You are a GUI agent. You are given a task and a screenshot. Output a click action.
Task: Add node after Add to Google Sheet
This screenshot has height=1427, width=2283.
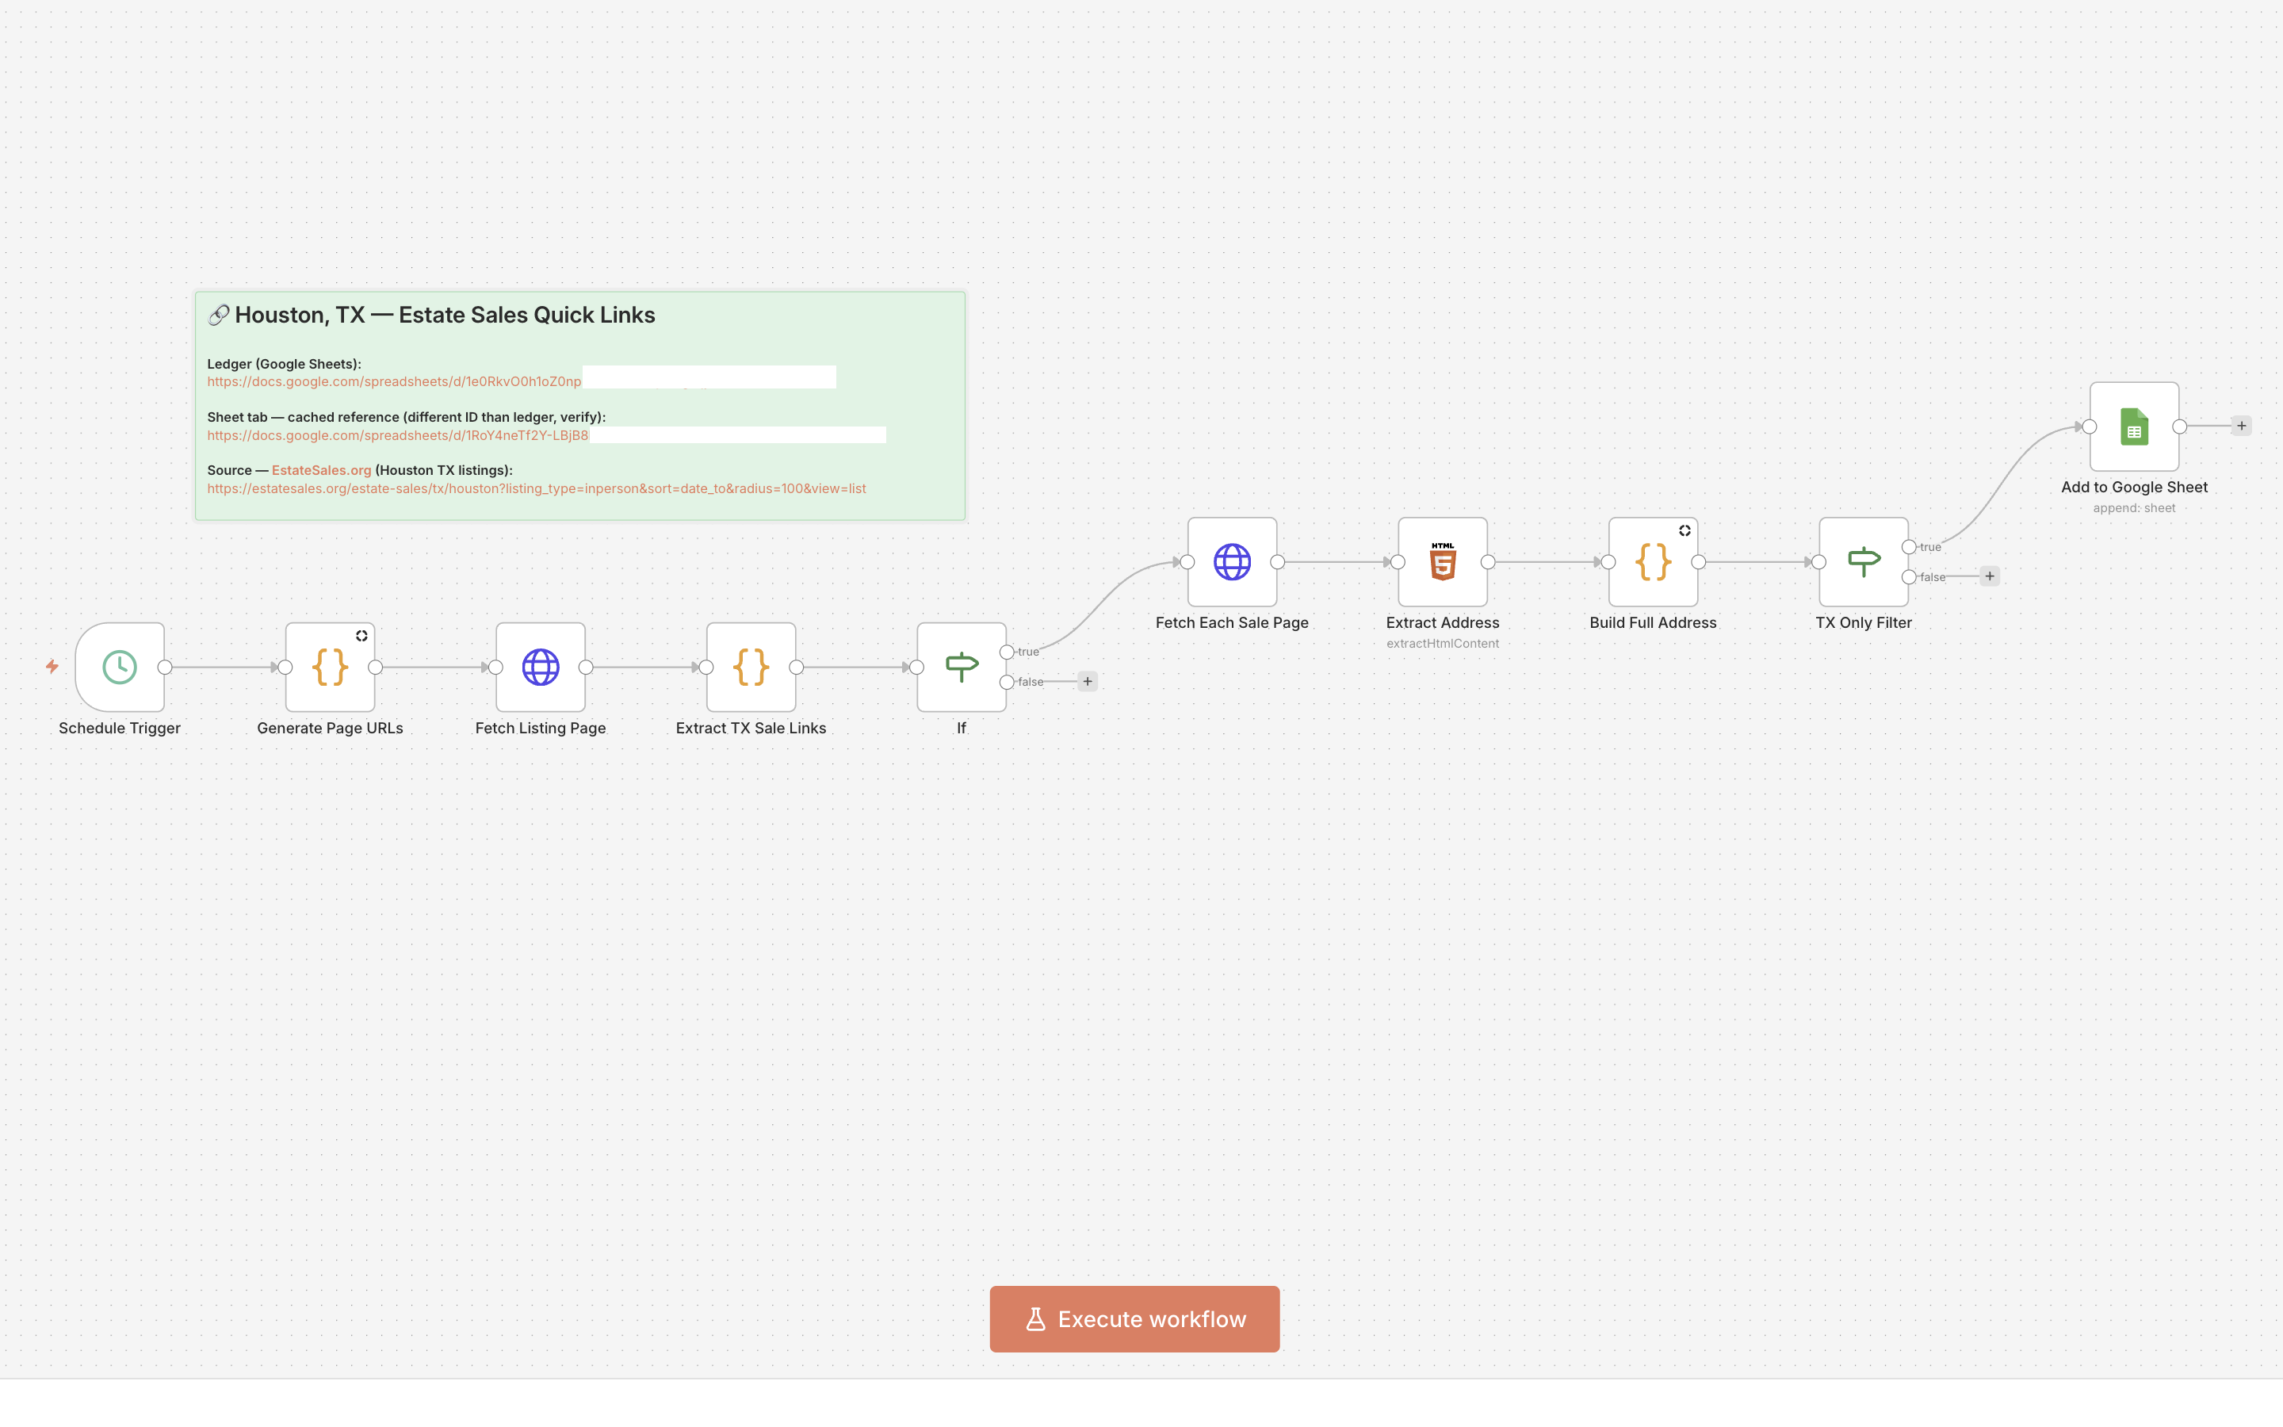[x=2242, y=426]
